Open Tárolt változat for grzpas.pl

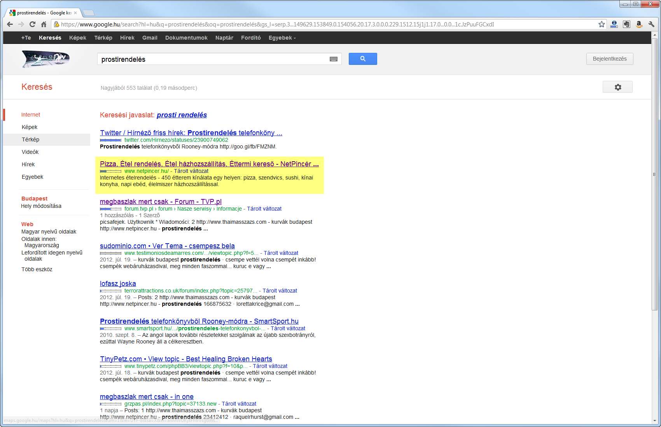[x=239, y=404]
